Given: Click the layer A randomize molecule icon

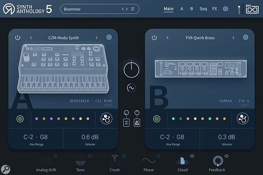Looking at the screenshot, I should point(106,119).
